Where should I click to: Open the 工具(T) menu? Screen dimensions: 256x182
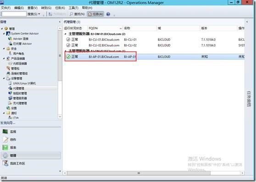coord(73,8)
